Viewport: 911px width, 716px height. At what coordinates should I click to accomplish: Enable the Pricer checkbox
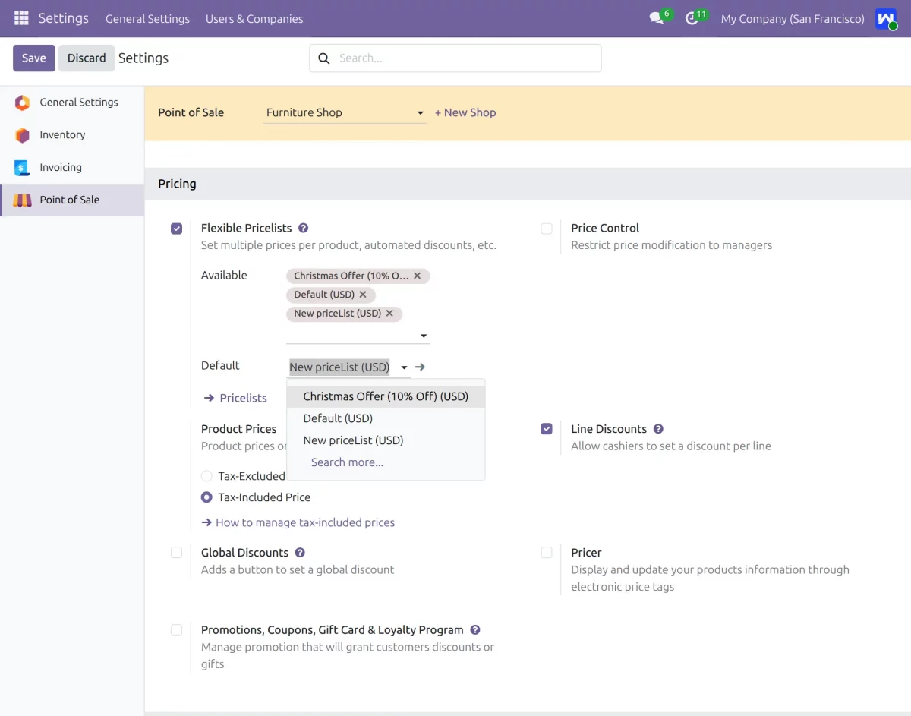coord(547,553)
